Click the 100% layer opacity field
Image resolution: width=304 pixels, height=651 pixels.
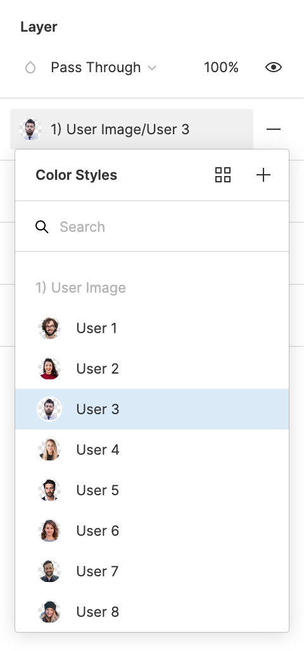tap(221, 67)
